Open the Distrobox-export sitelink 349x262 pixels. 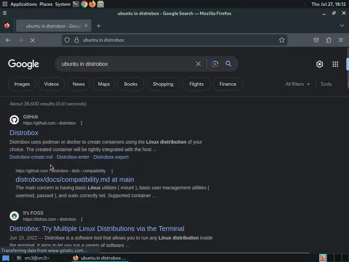pyautogui.click(x=111, y=157)
